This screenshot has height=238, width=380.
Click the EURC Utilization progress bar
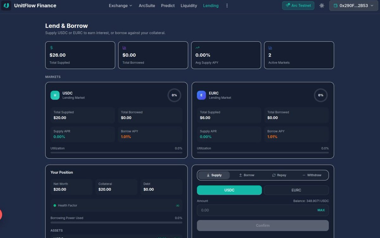point(263,153)
